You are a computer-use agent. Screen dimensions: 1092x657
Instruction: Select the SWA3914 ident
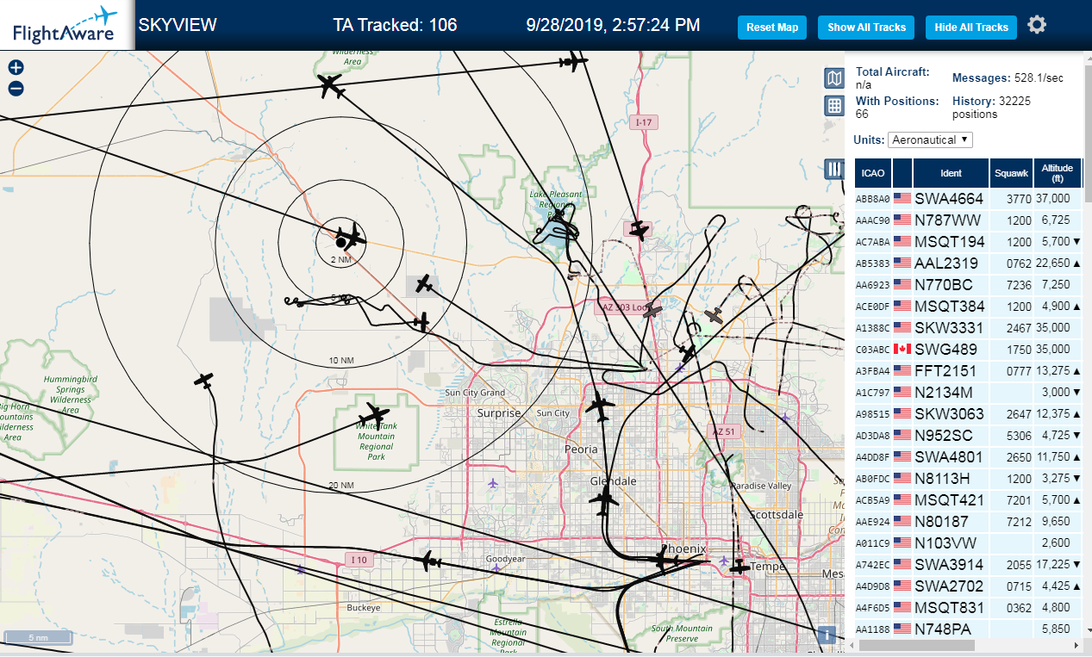[948, 564]
